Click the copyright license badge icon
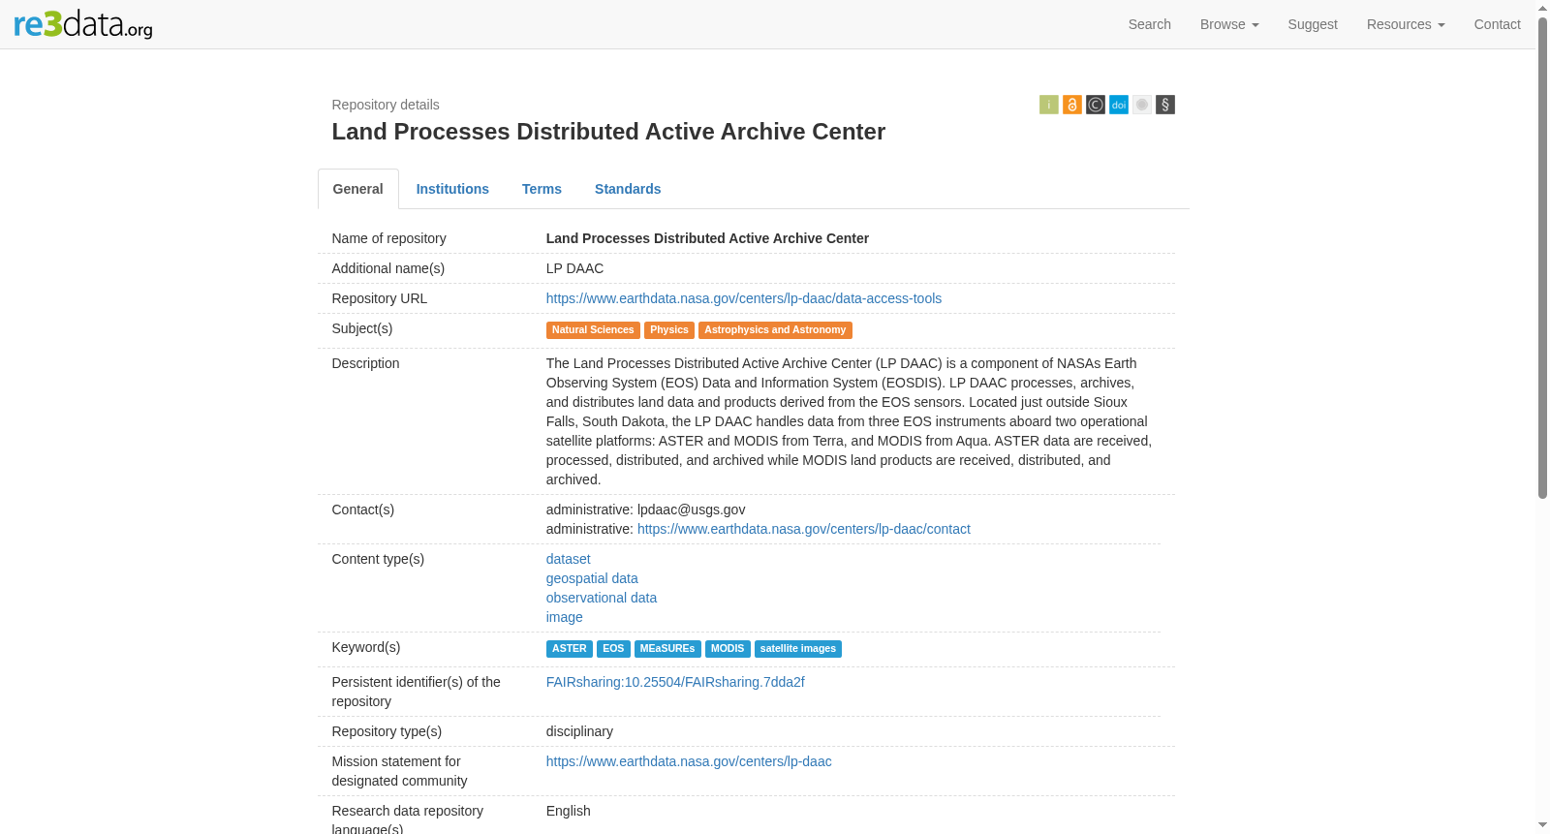 [x=1095, y=105]
